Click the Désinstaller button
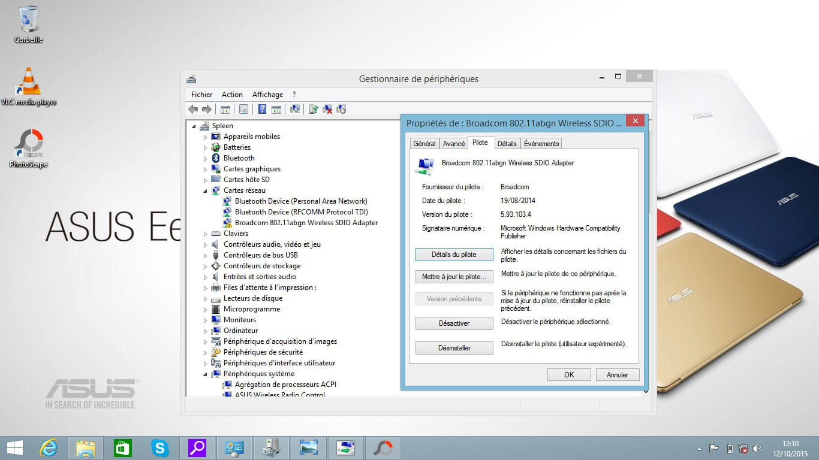The height and width of the screenshot is (460, 819). click(x=454, y=348)
